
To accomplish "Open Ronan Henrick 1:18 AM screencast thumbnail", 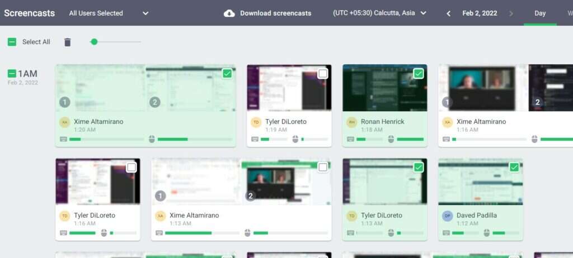I will pyautogui.click(x=385, y=88).
